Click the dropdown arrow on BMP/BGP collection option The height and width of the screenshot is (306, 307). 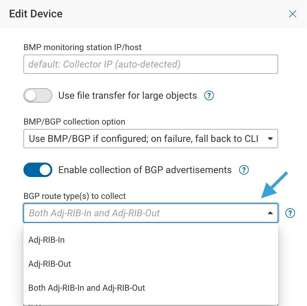(x=270, y=139)
